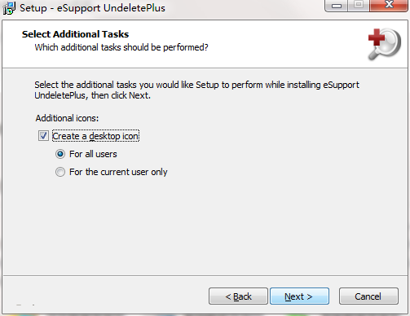Click the For all users label text
Viewport: 410px width, 316px height.
point(93,154)
